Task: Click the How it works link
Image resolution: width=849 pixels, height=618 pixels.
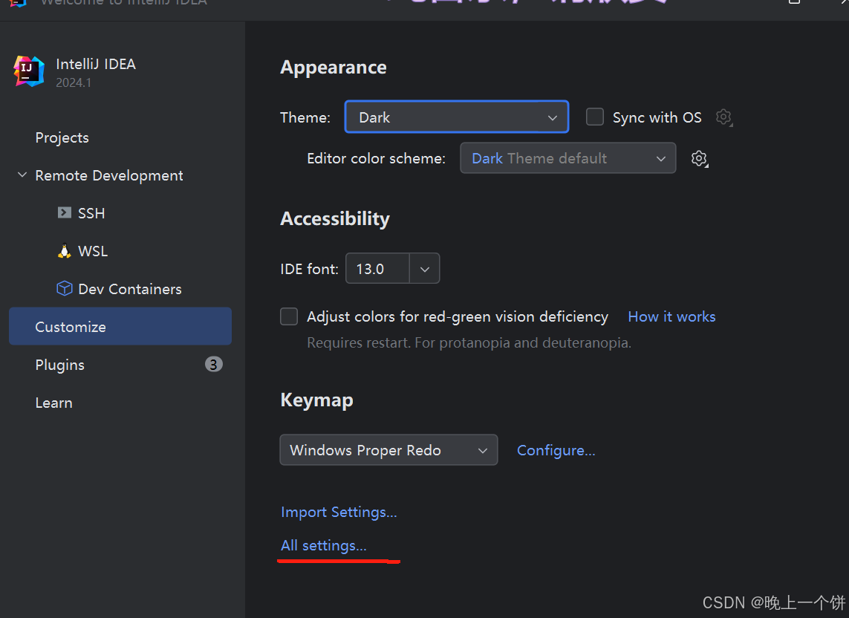Action: (x=671, y=317)
